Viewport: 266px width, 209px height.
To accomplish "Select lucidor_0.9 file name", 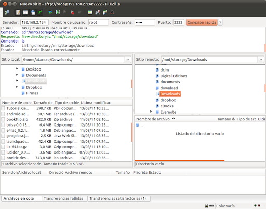I will pos(18,152).
